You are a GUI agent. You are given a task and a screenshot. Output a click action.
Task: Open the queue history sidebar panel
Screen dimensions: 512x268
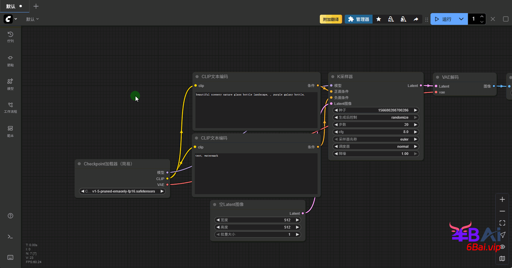point(10,37)
